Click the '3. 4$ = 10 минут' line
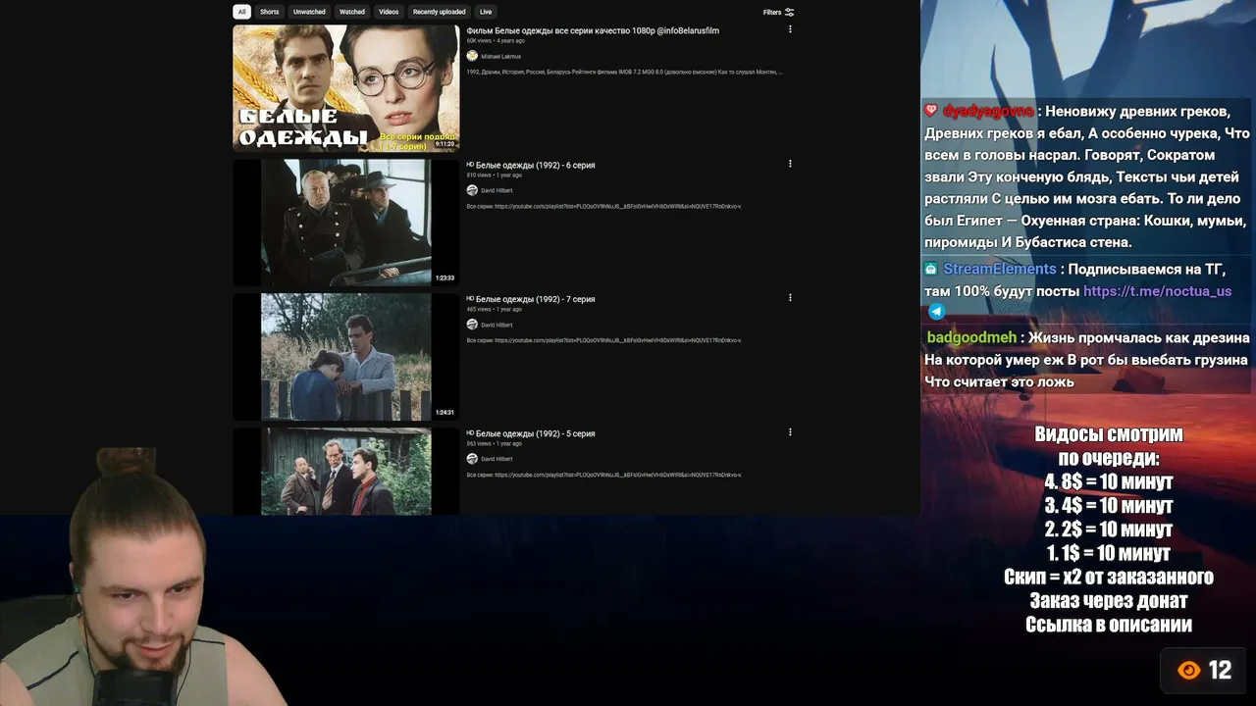The width and height of the screenshot is (1256, 706). click(1109, 506)
